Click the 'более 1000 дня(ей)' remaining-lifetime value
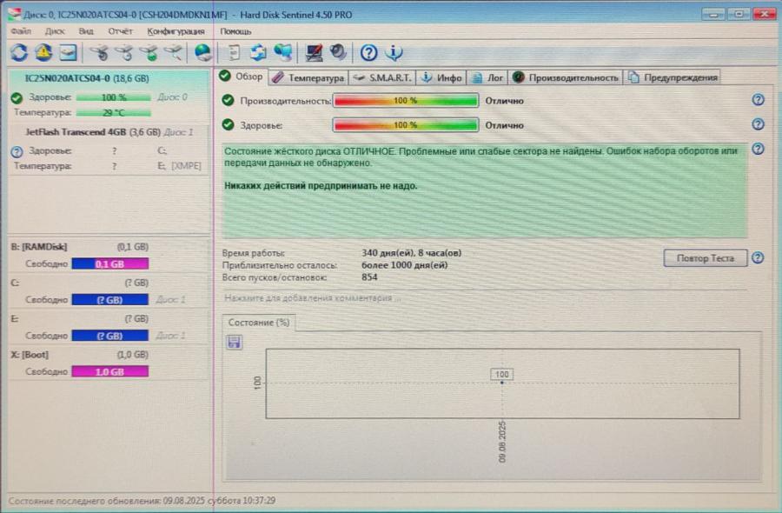This screenshot has height=513, width=782. 404,265
